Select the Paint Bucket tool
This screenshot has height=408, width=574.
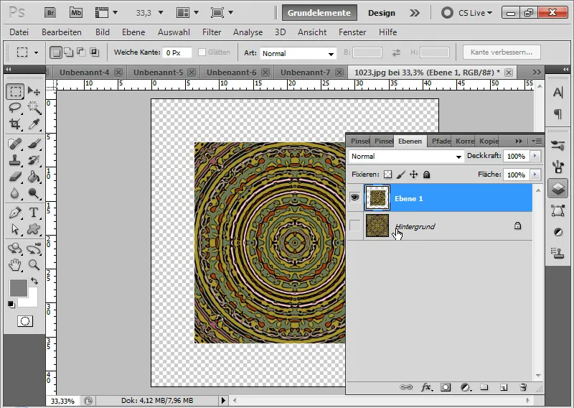34,177
